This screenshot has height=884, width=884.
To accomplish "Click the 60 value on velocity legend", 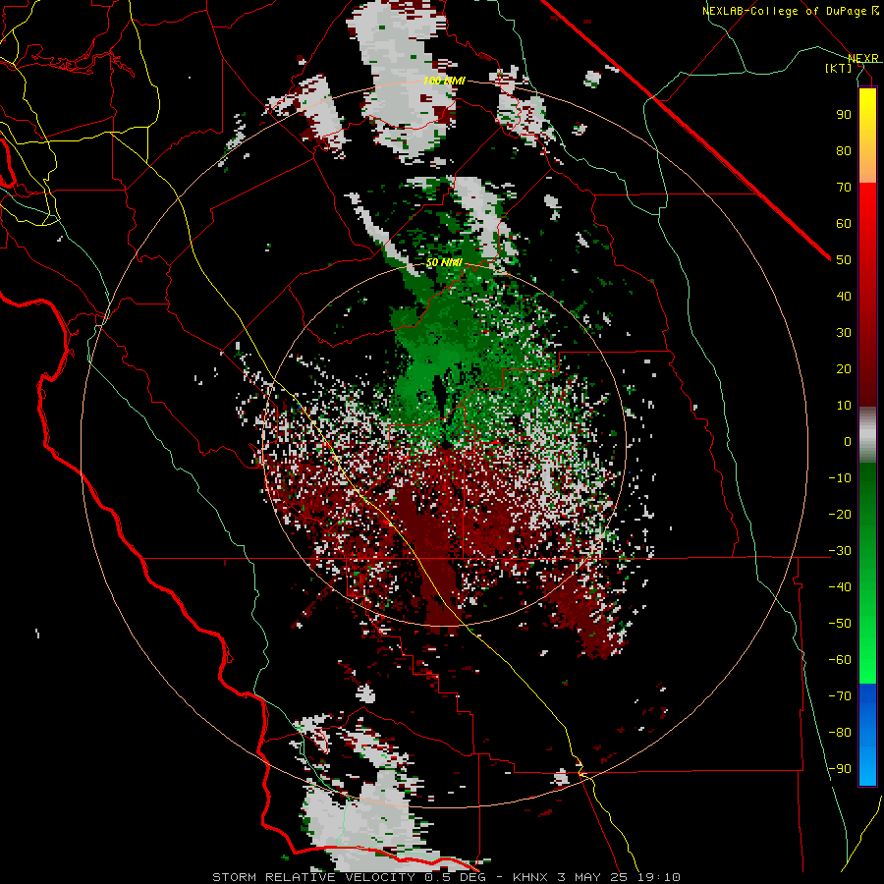I will [x=844, y=223].
